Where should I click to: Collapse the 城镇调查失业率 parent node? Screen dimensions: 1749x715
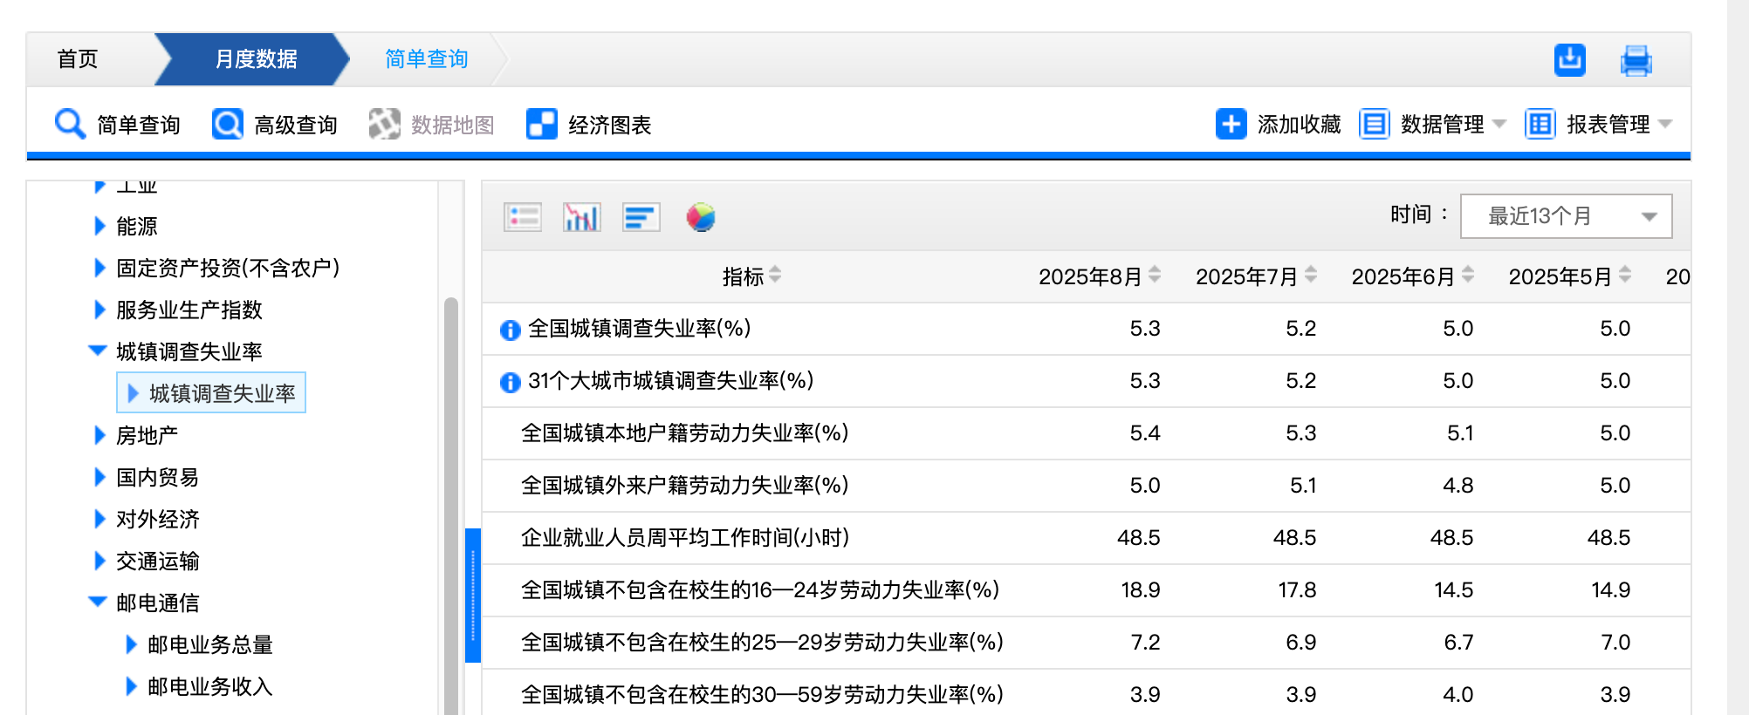pos(98,351)
